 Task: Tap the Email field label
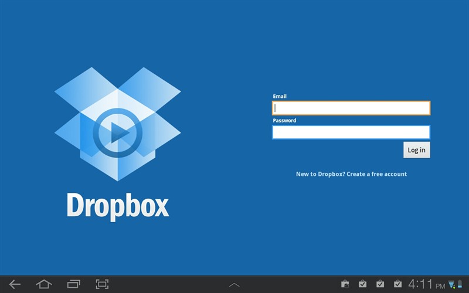tap(280, 96)
